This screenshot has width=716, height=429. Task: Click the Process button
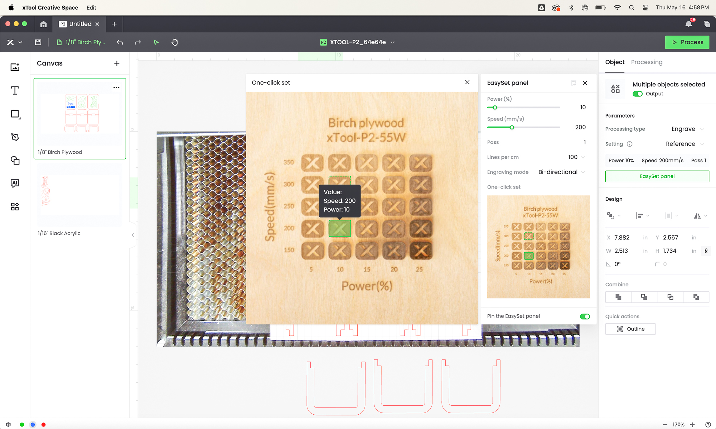point(687,42)
